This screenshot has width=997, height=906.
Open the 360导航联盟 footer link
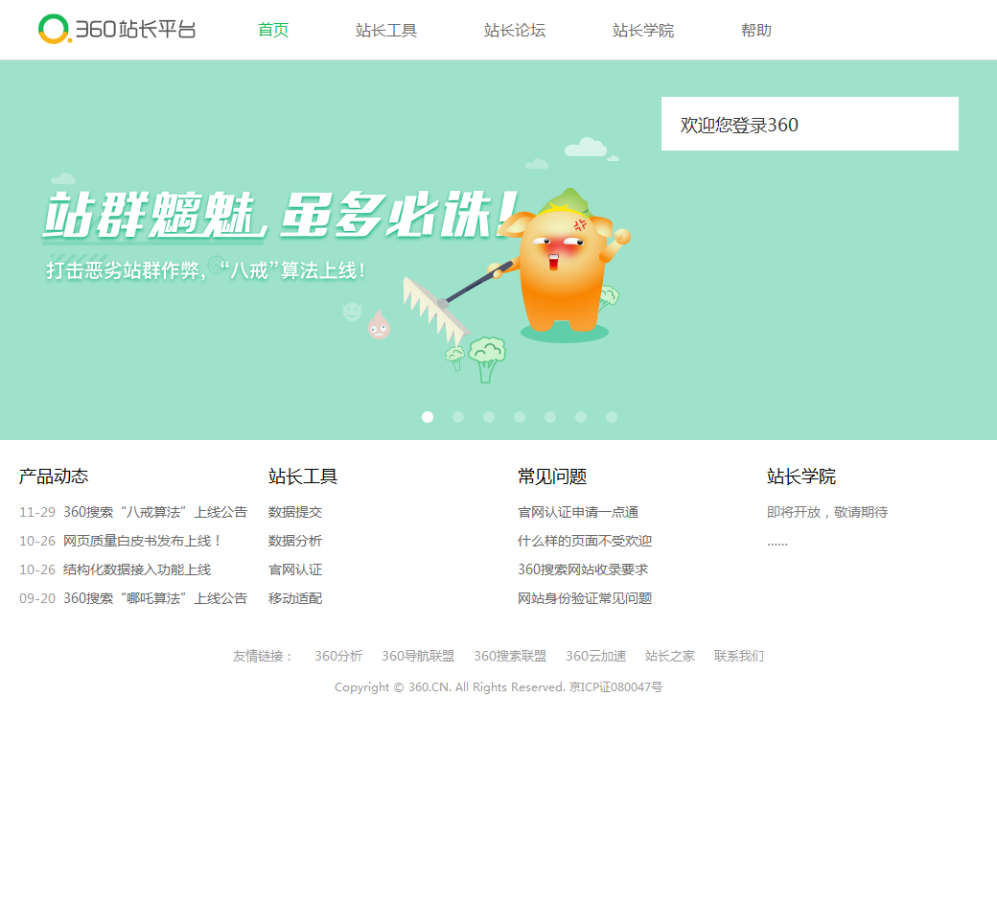tap(418, 656)
